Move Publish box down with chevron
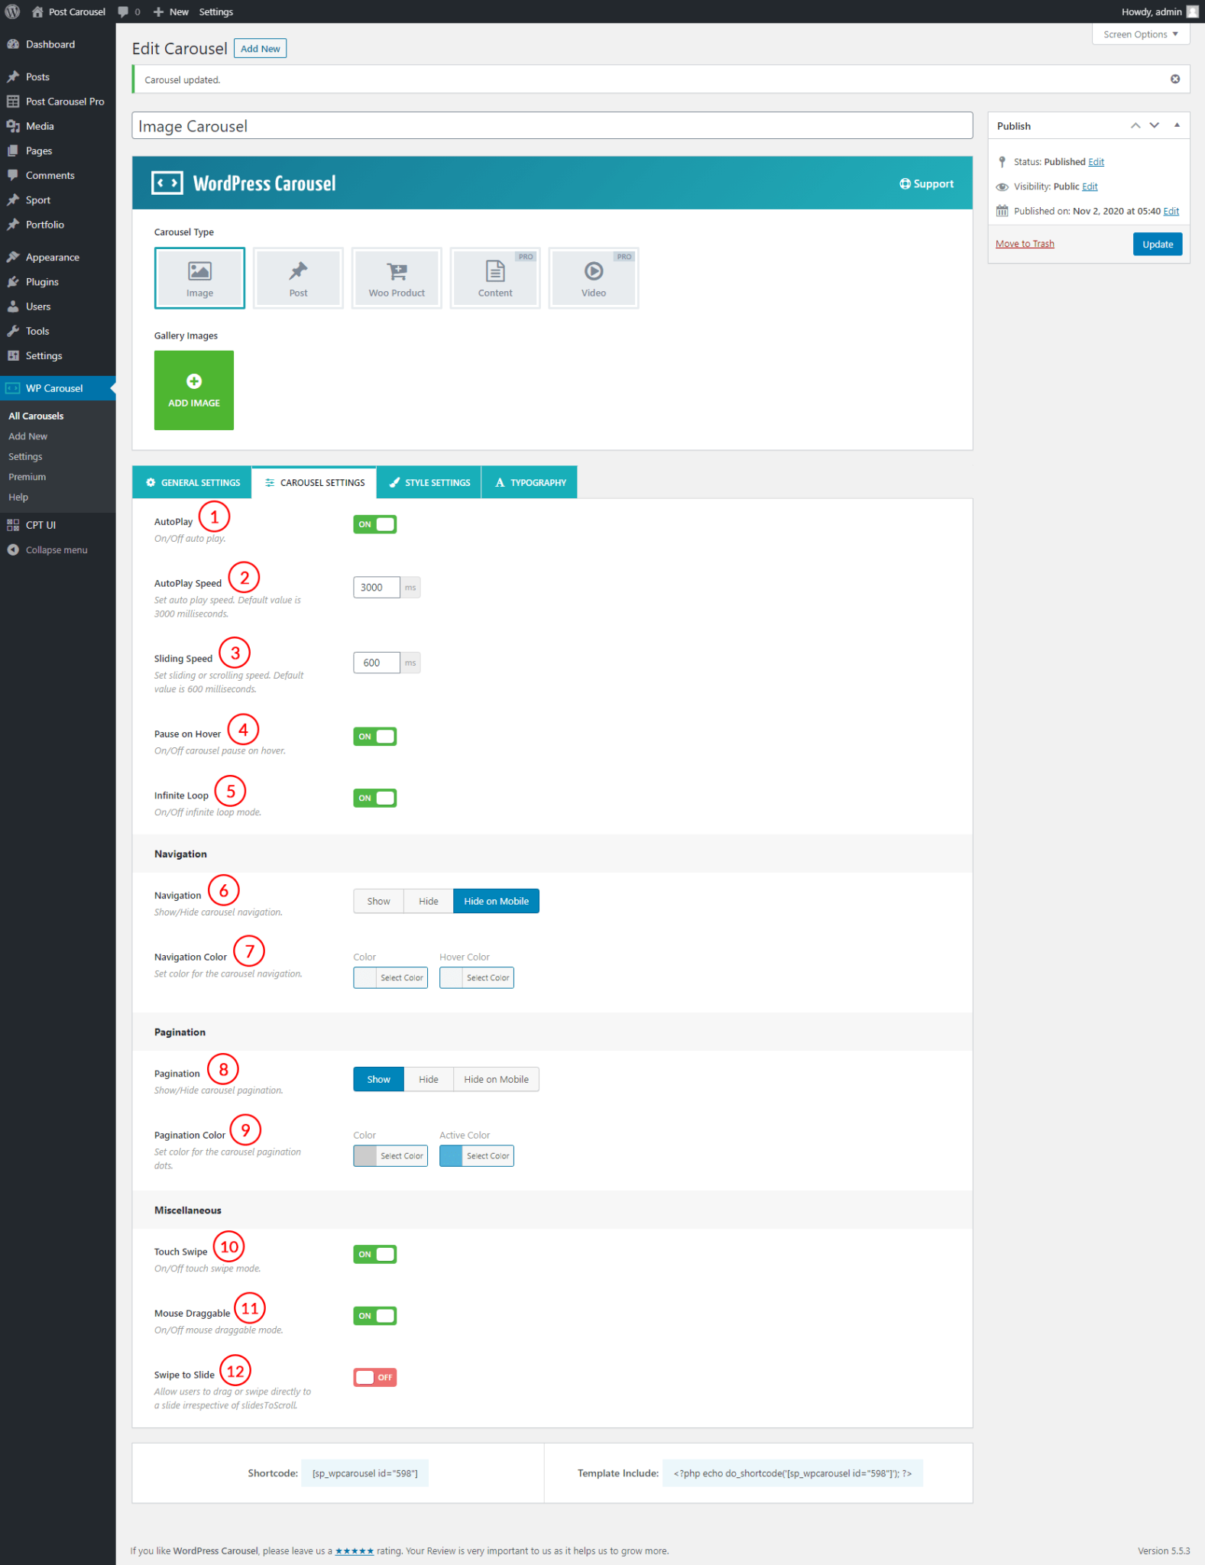This screenshot has width=1205, height=1565. coord(1155,125)
